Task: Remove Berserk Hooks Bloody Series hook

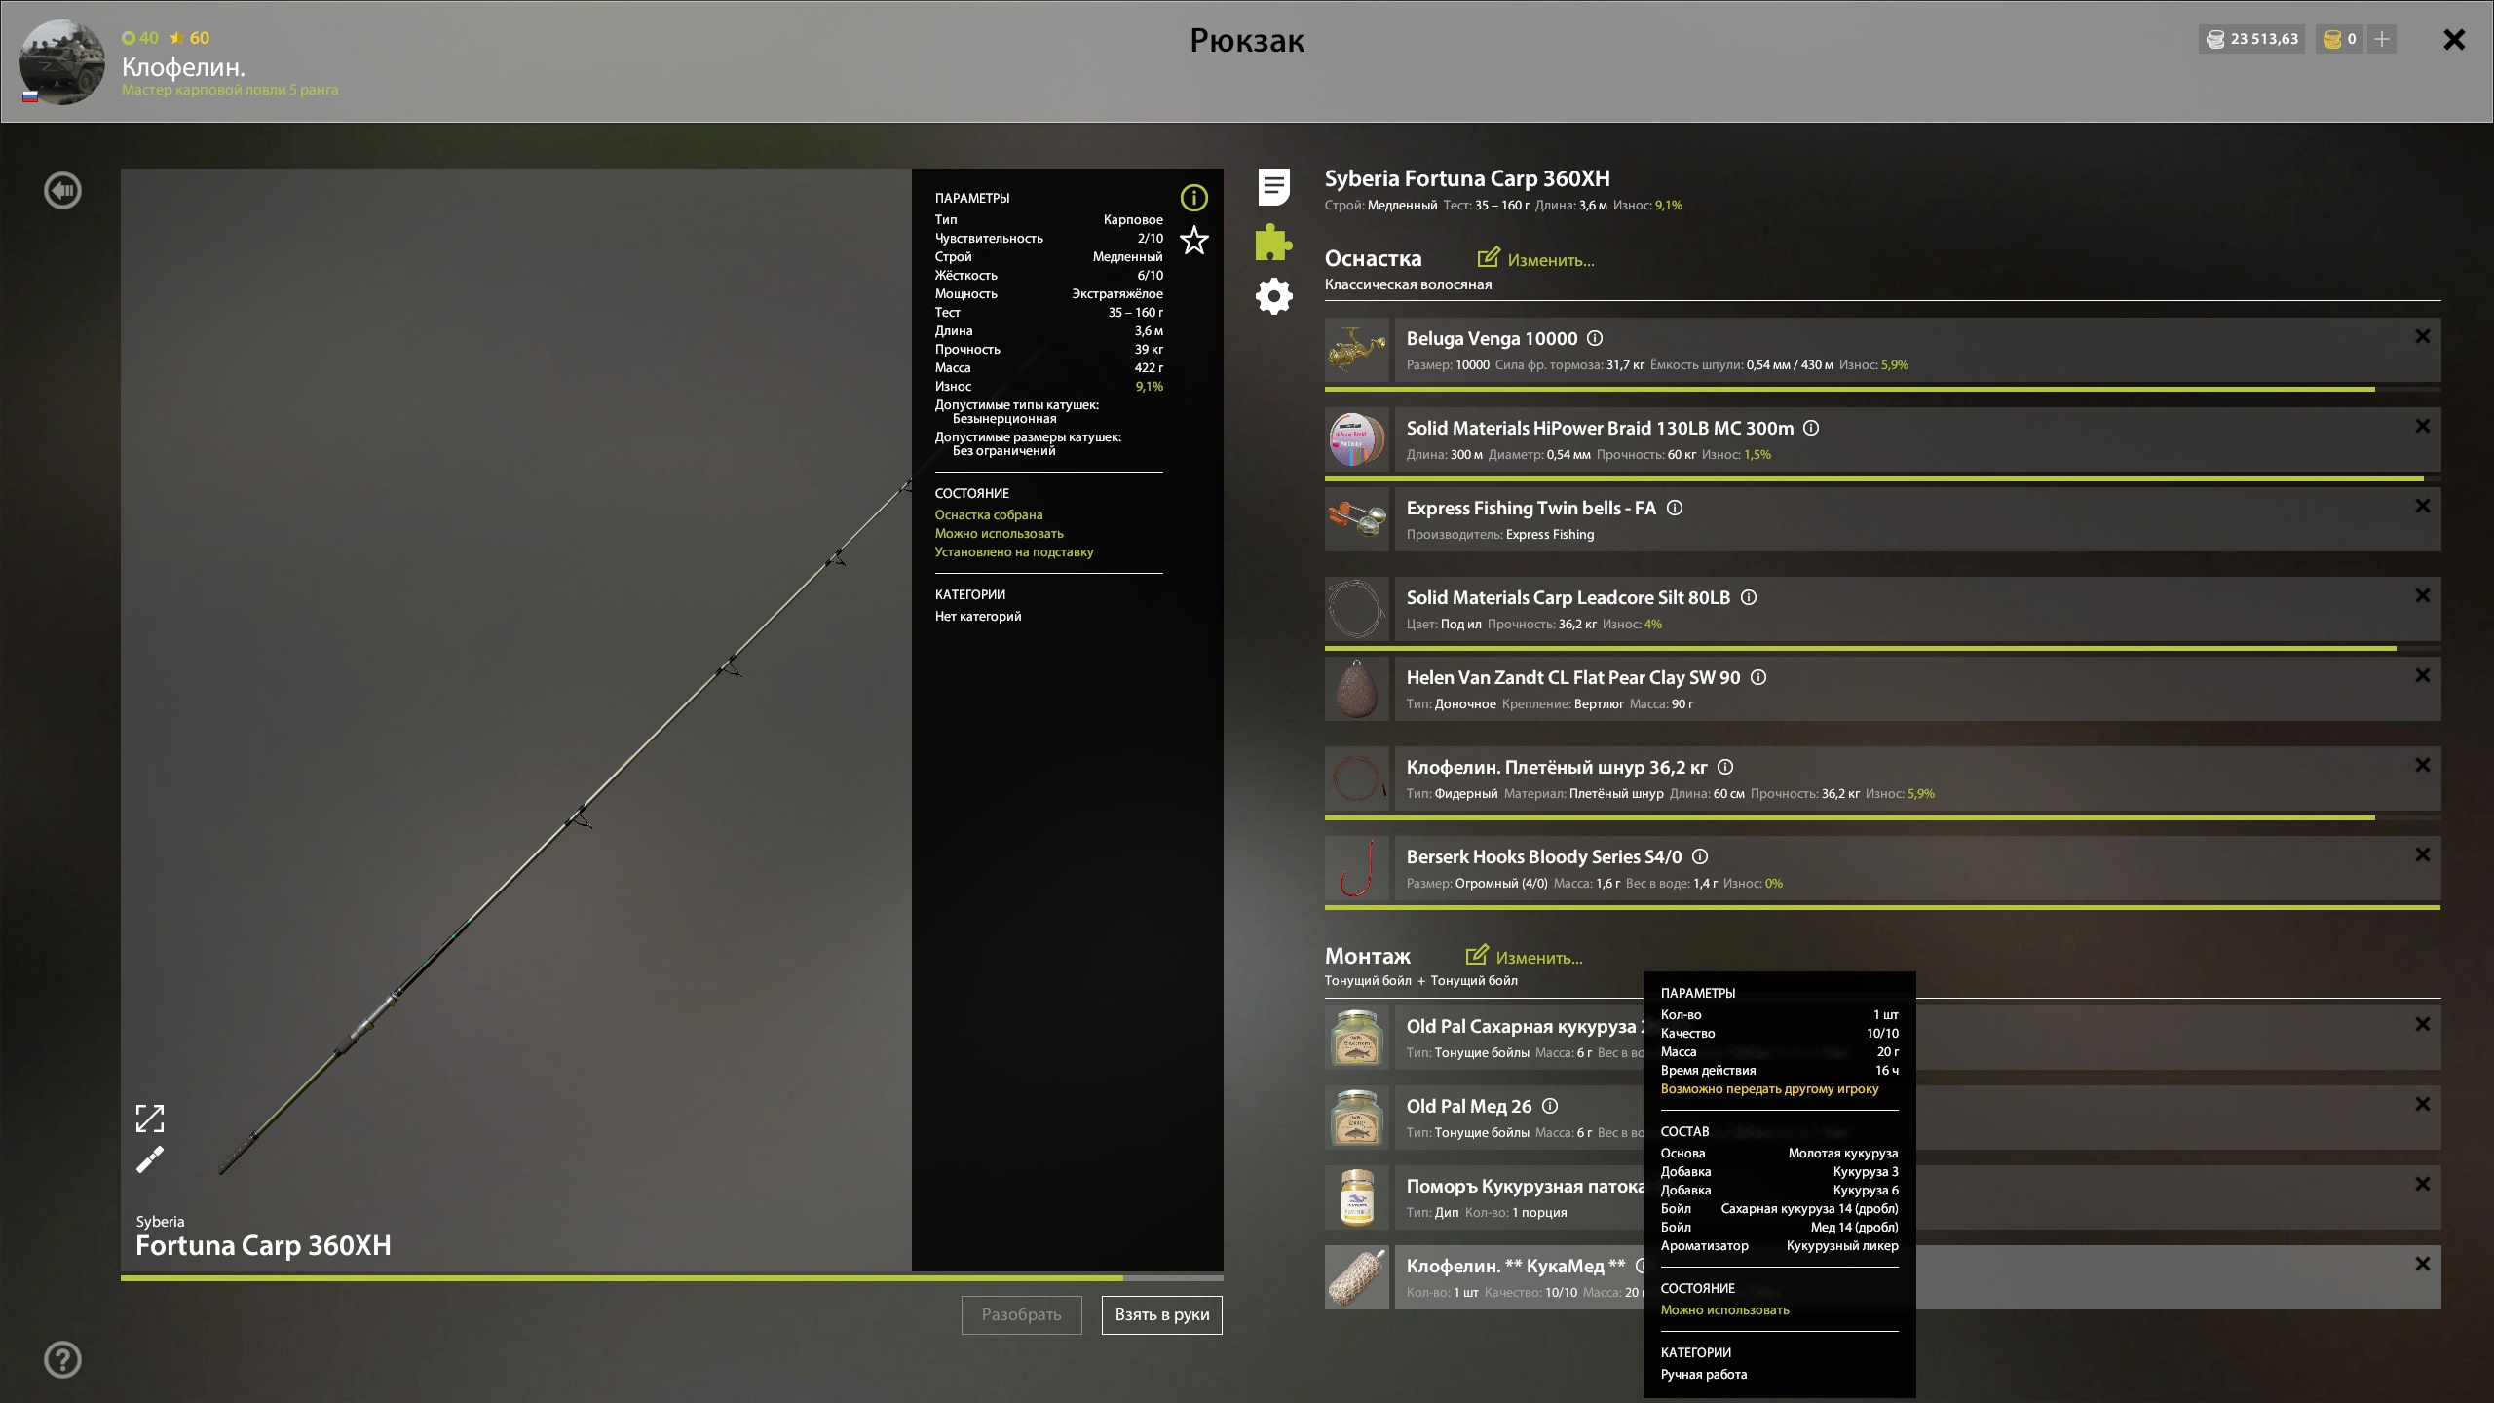Action: tap(2423, 854)
